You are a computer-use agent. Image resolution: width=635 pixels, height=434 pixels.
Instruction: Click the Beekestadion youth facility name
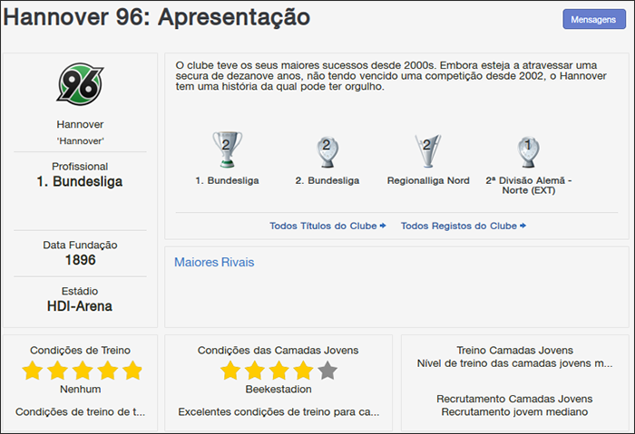[x=278, y=390]
